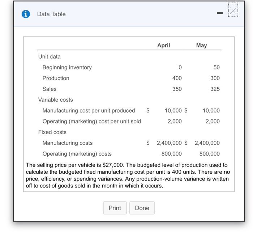This screenshot has height=232, width=253.
Task: Click 'Operating (marketing) costs' row label
Action: point(77,154)
